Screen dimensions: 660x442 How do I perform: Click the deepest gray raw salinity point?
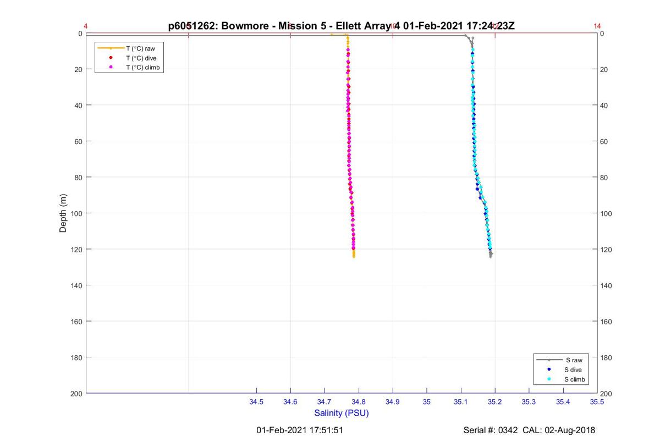pyautogui.click(x=490, y=257)
